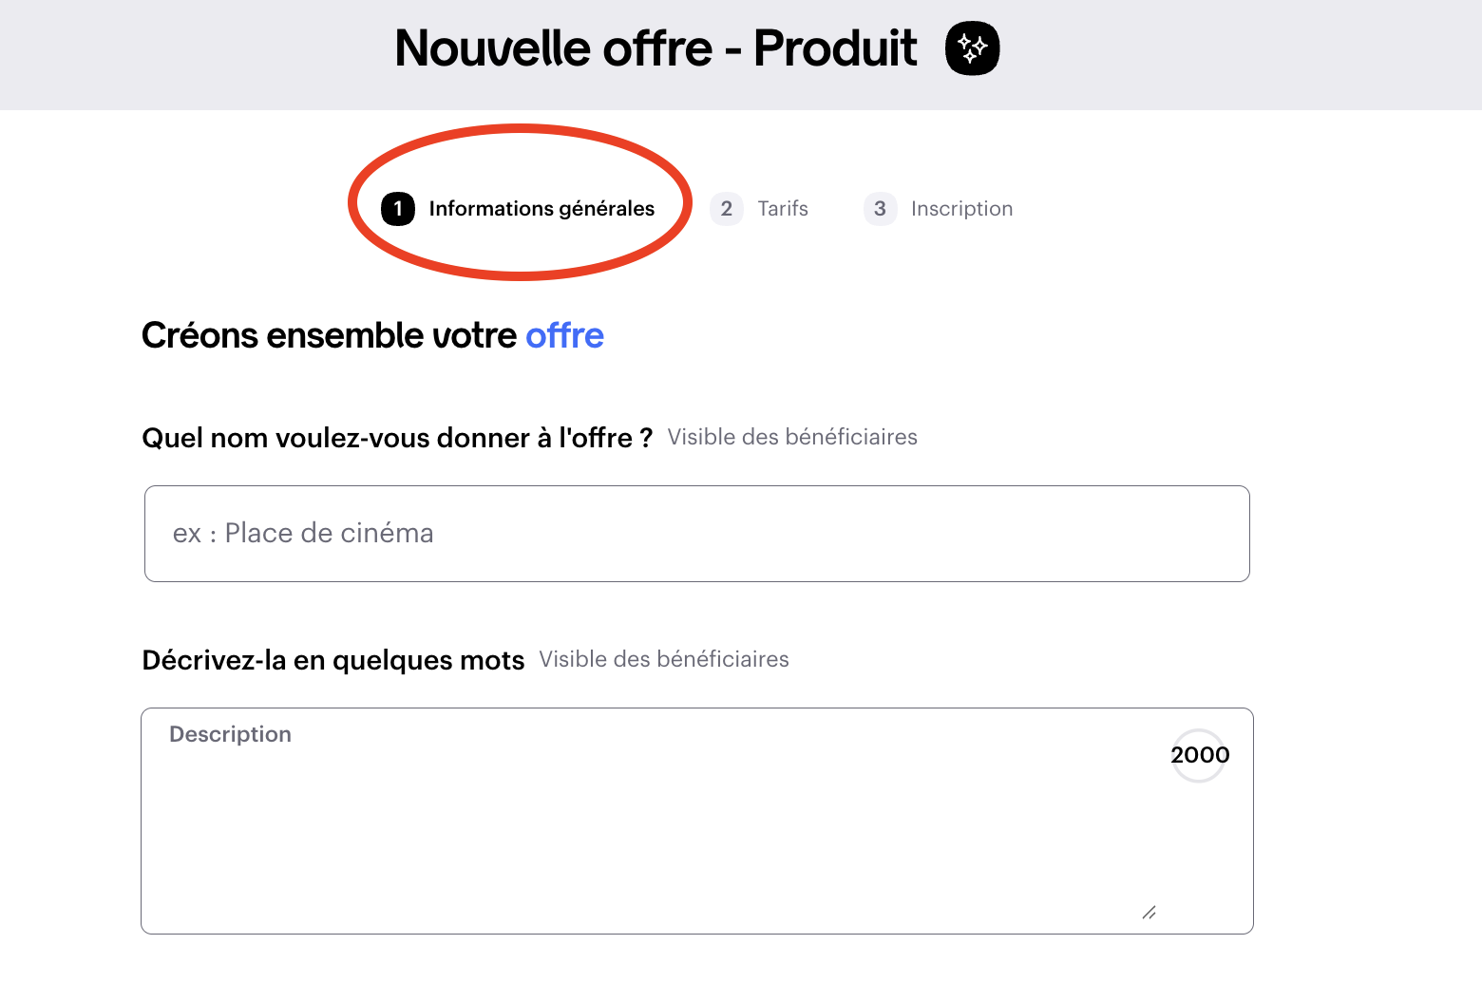Click the sparkle icon beside the title
The image size is (1482, 982).
coord(972,47)
